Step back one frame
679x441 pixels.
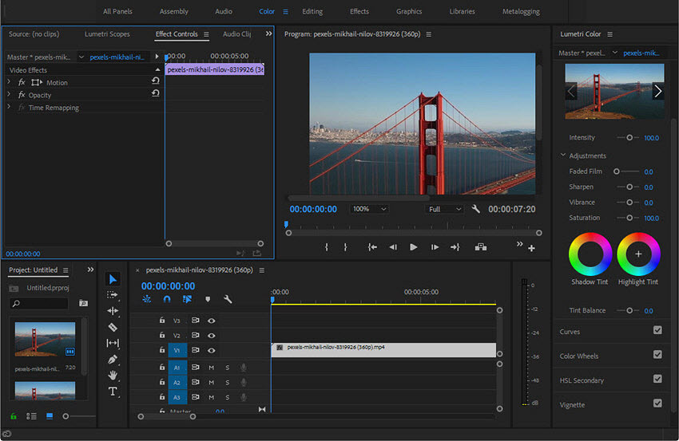(x=393, y=247)
